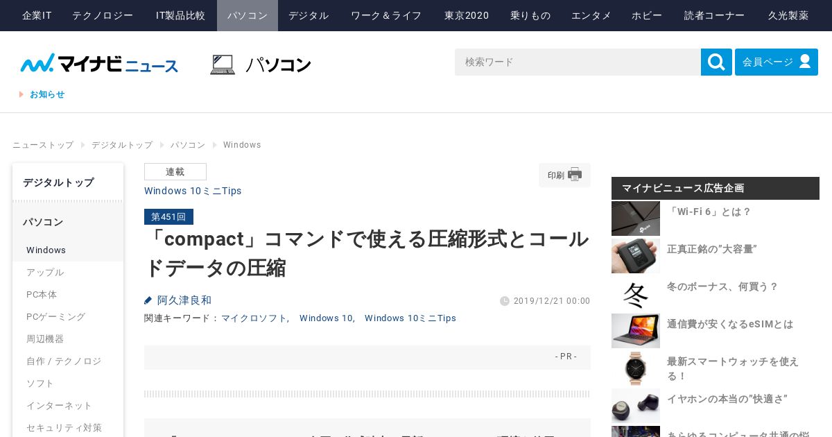Go to ニューストップ breadcrumb
This screenshot has width=832, height=437.
point(43,145)
